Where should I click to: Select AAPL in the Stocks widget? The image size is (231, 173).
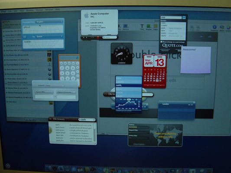128,85
